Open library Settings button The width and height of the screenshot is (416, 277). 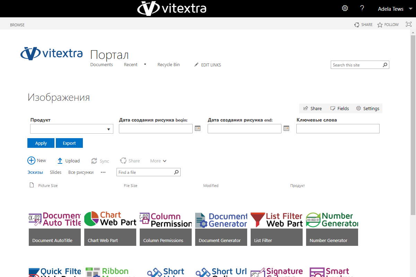(368, 108)
